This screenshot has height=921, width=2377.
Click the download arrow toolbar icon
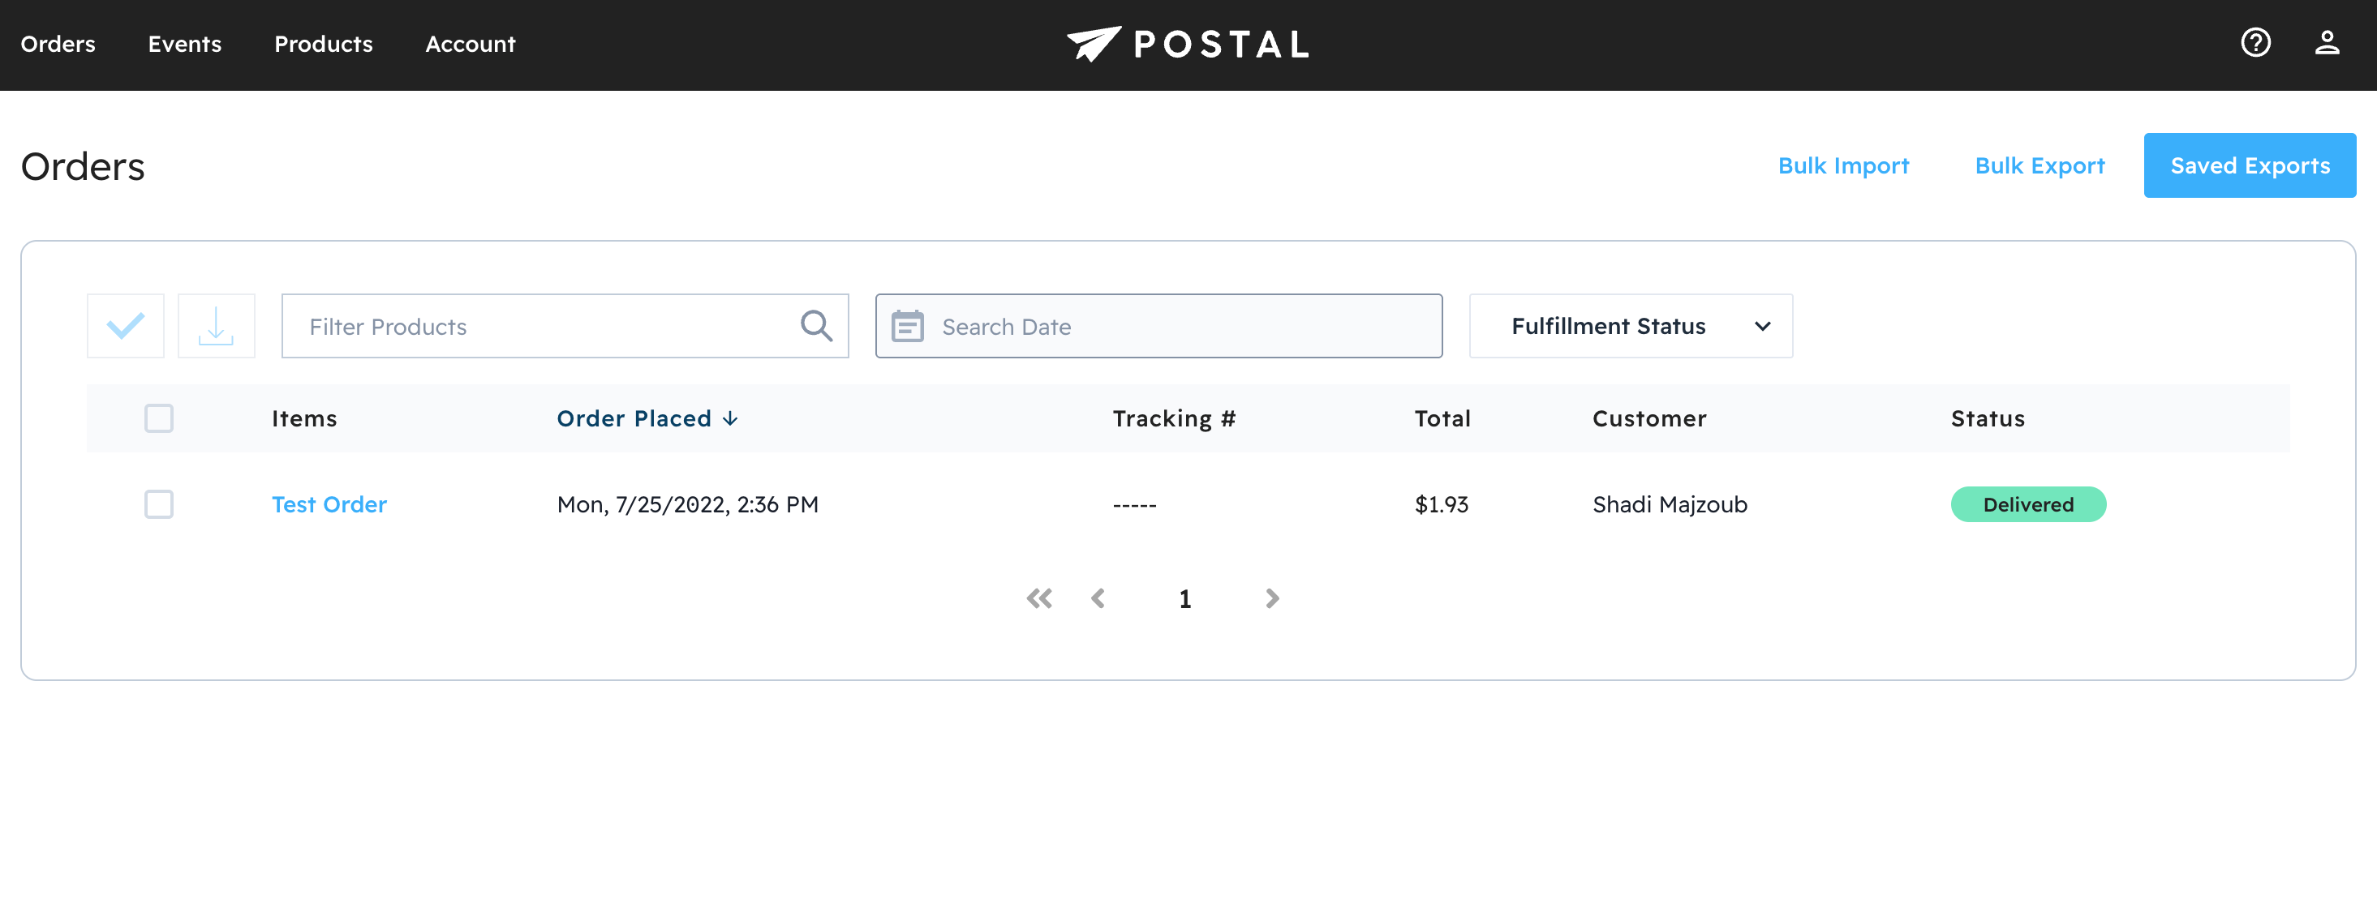(216, 325)
